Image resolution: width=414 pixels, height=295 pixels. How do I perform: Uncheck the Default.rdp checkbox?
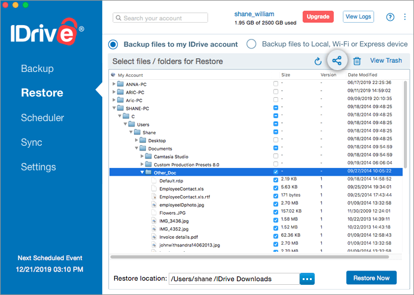point(276,180)
